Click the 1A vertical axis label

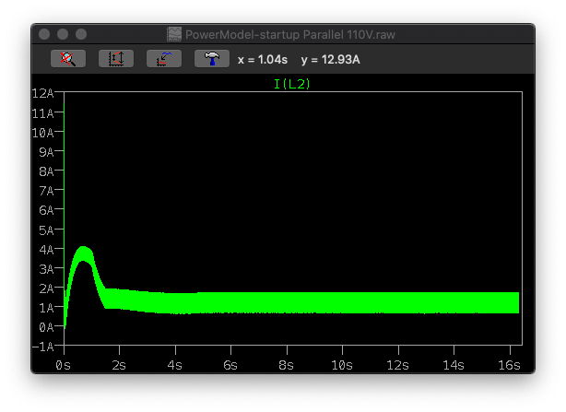46,308
